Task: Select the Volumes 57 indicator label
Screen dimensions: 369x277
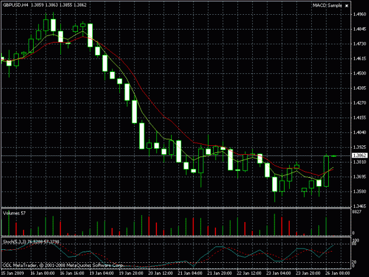Action: [14, 213]
